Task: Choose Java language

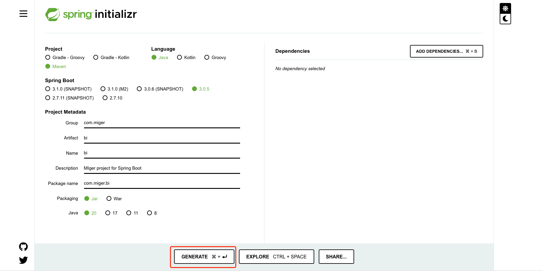Action: click(160, 58)
